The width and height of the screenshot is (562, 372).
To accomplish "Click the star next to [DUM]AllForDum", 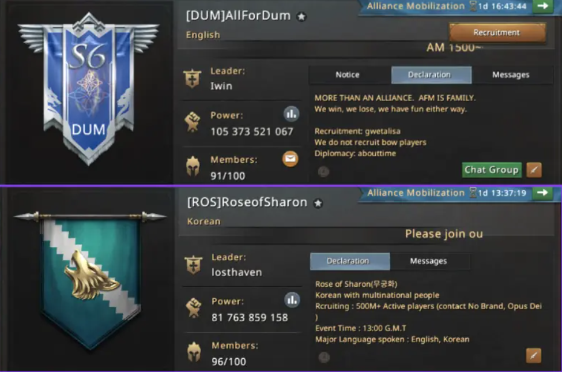I will click(301, 17).
